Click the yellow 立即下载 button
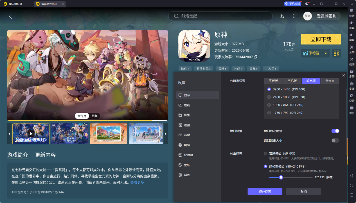 point(321,39)
